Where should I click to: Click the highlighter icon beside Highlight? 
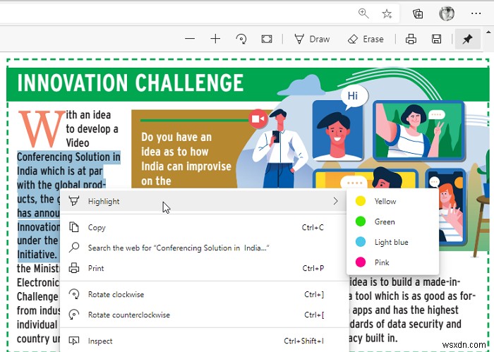(73, 201)
